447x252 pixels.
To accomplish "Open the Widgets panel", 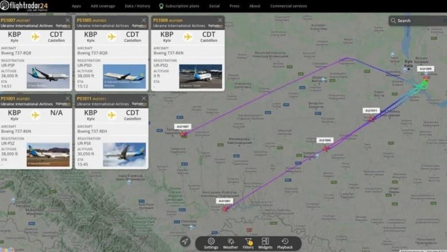I will pyautogui.click(x=265, y=243).
